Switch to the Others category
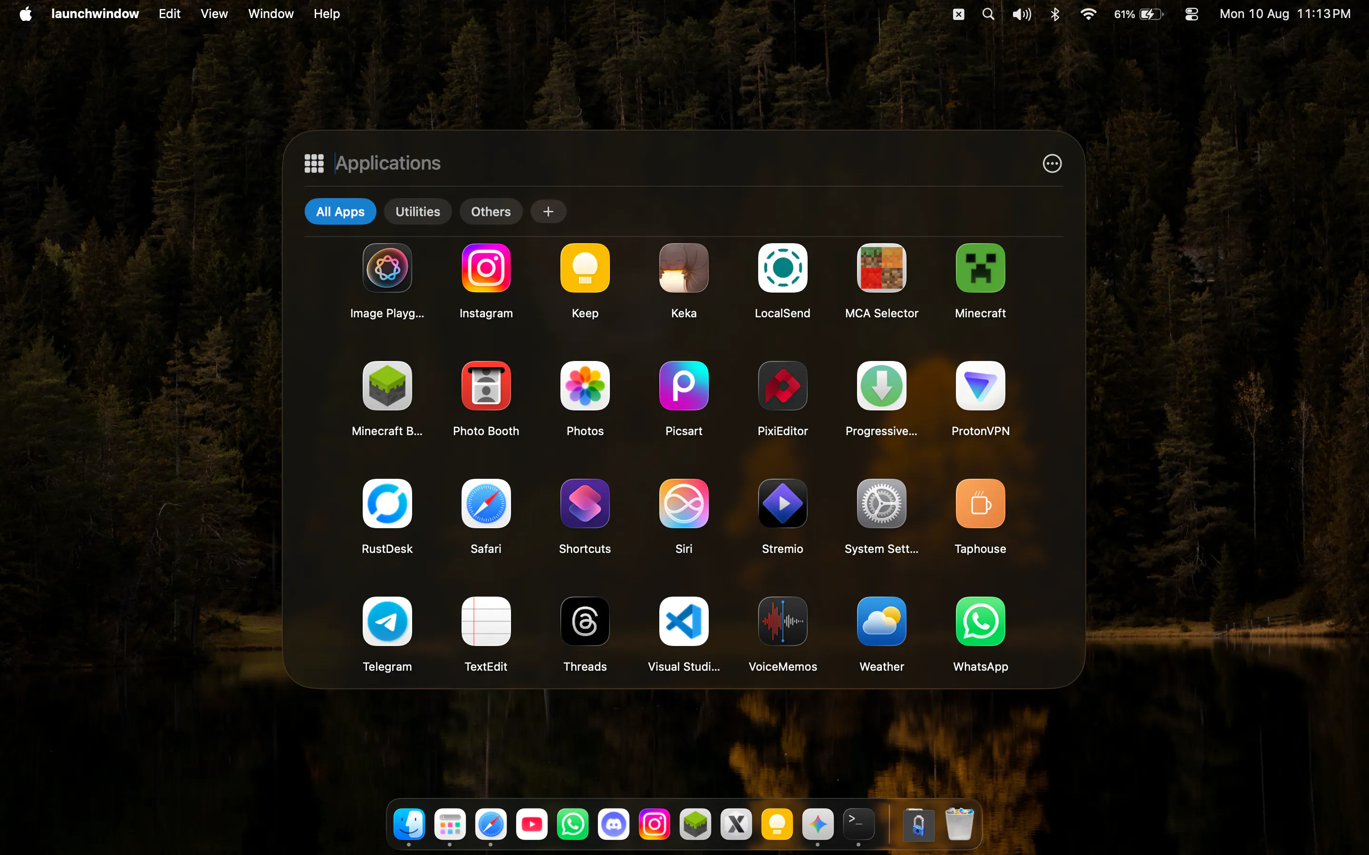 click(491, 211)
